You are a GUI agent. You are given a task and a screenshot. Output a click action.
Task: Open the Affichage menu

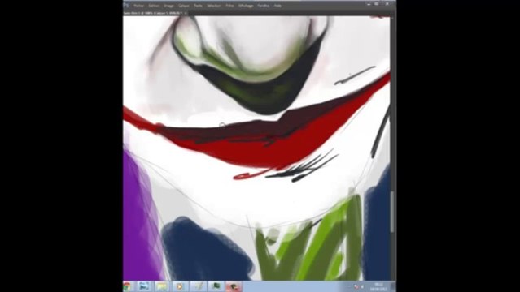coord(246,6)
